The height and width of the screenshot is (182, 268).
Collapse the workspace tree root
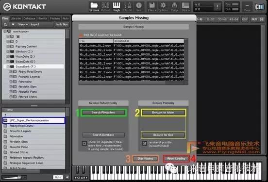coord(5,32)
